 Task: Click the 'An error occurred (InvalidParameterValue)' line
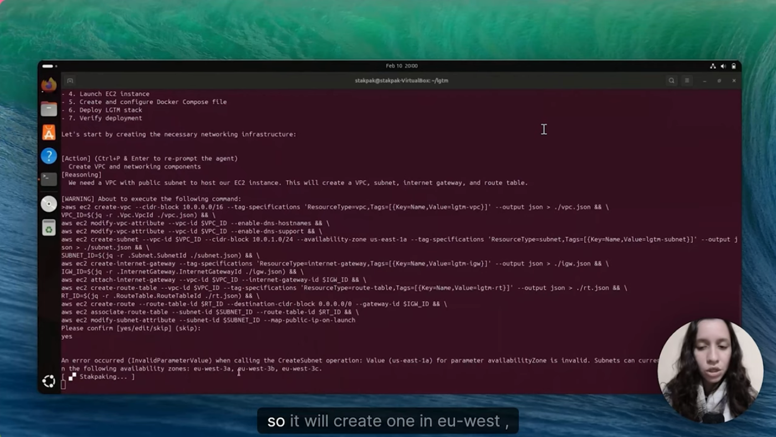[360, 360]
